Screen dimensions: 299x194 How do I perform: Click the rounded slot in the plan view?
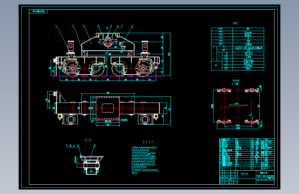coord(108,108)
